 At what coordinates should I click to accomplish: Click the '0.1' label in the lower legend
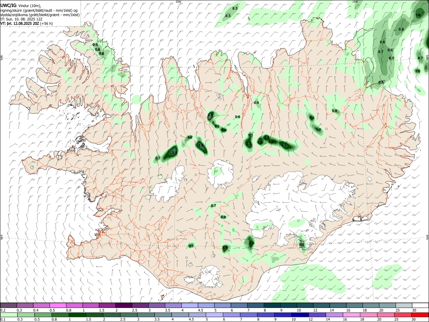pos(3,320)
